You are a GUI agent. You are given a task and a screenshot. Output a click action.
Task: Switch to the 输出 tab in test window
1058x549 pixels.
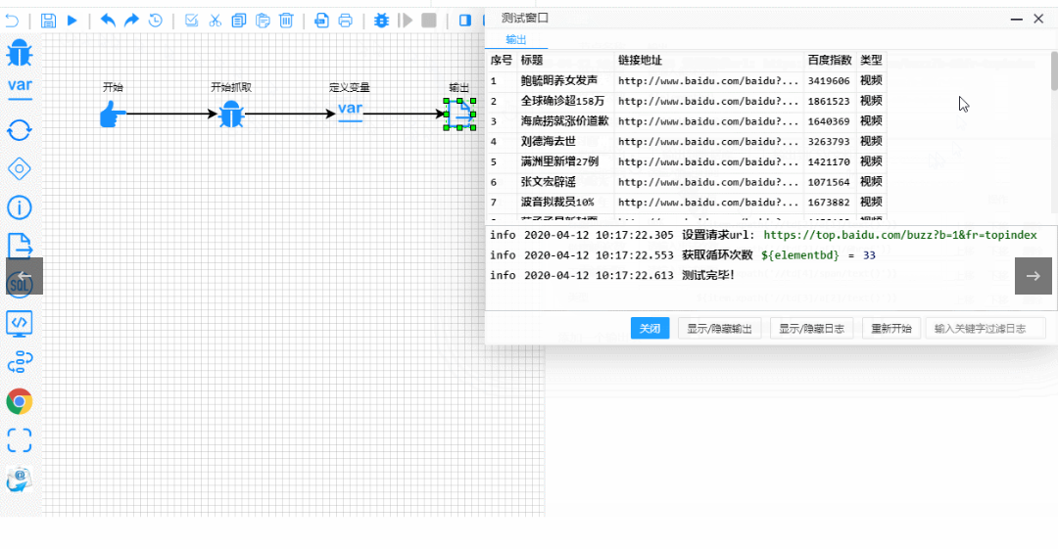click(x=516, y=40)
